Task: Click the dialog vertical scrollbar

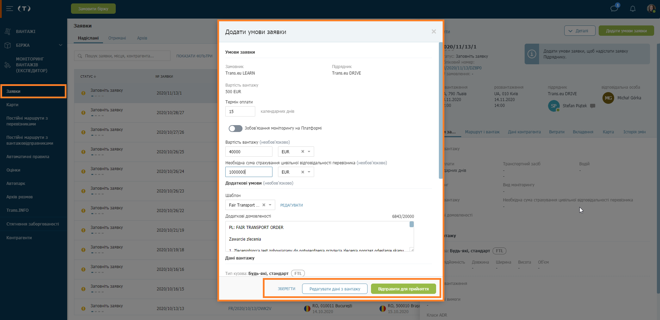Action: 441,110
